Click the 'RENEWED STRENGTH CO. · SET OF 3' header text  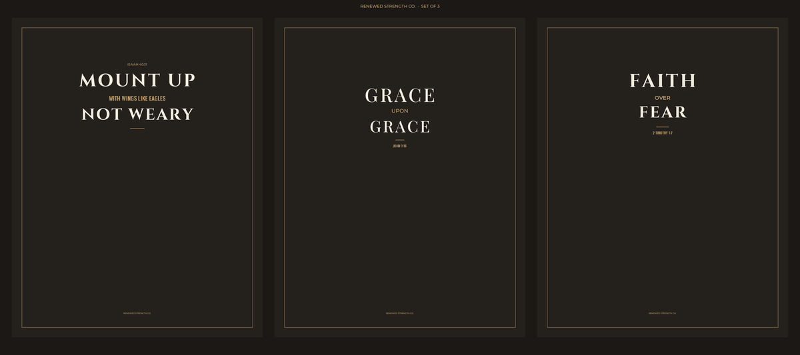(x=400, y=6)
